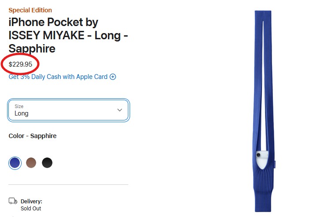
Task: Click the plus circle icon beside Apple Card
Action: pyautogui.click(x=113, y=77)
